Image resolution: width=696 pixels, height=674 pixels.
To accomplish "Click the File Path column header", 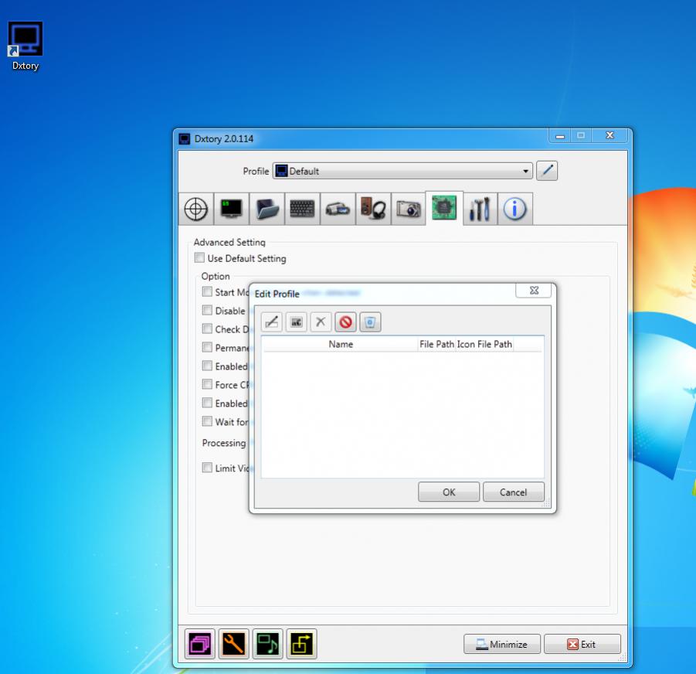I will (436, 344).
